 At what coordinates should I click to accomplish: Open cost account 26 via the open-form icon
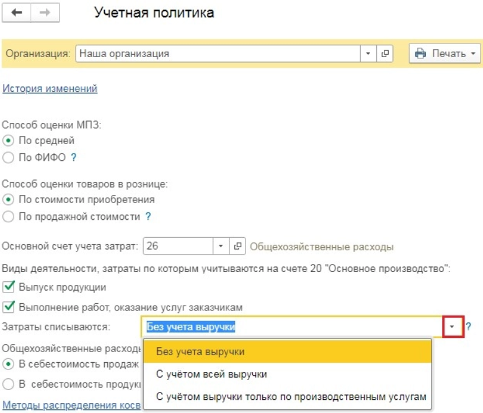click(x=237, y=247)
